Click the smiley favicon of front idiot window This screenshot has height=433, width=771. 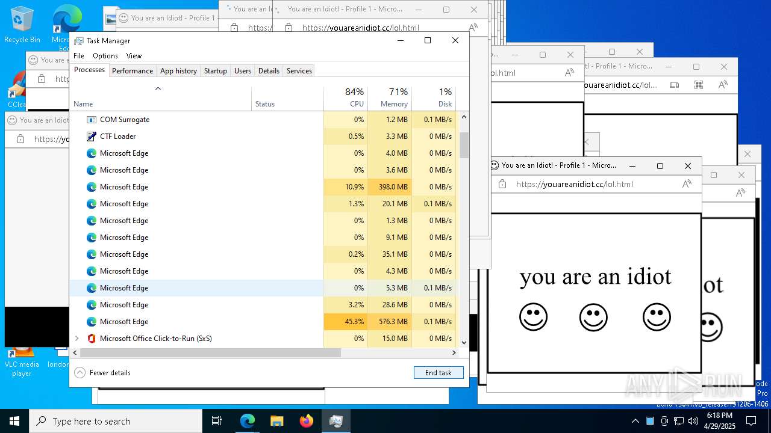tap(495, 165)
